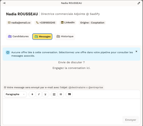
Task: Click the e-mail subject notice text
Action: [54, 87]
